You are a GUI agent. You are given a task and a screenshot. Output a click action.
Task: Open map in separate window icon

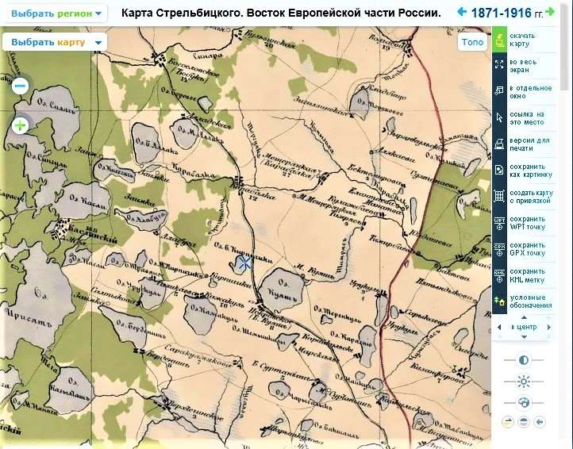[x=500, y=90]
